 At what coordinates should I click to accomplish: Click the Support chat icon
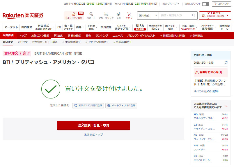(91, 14)
